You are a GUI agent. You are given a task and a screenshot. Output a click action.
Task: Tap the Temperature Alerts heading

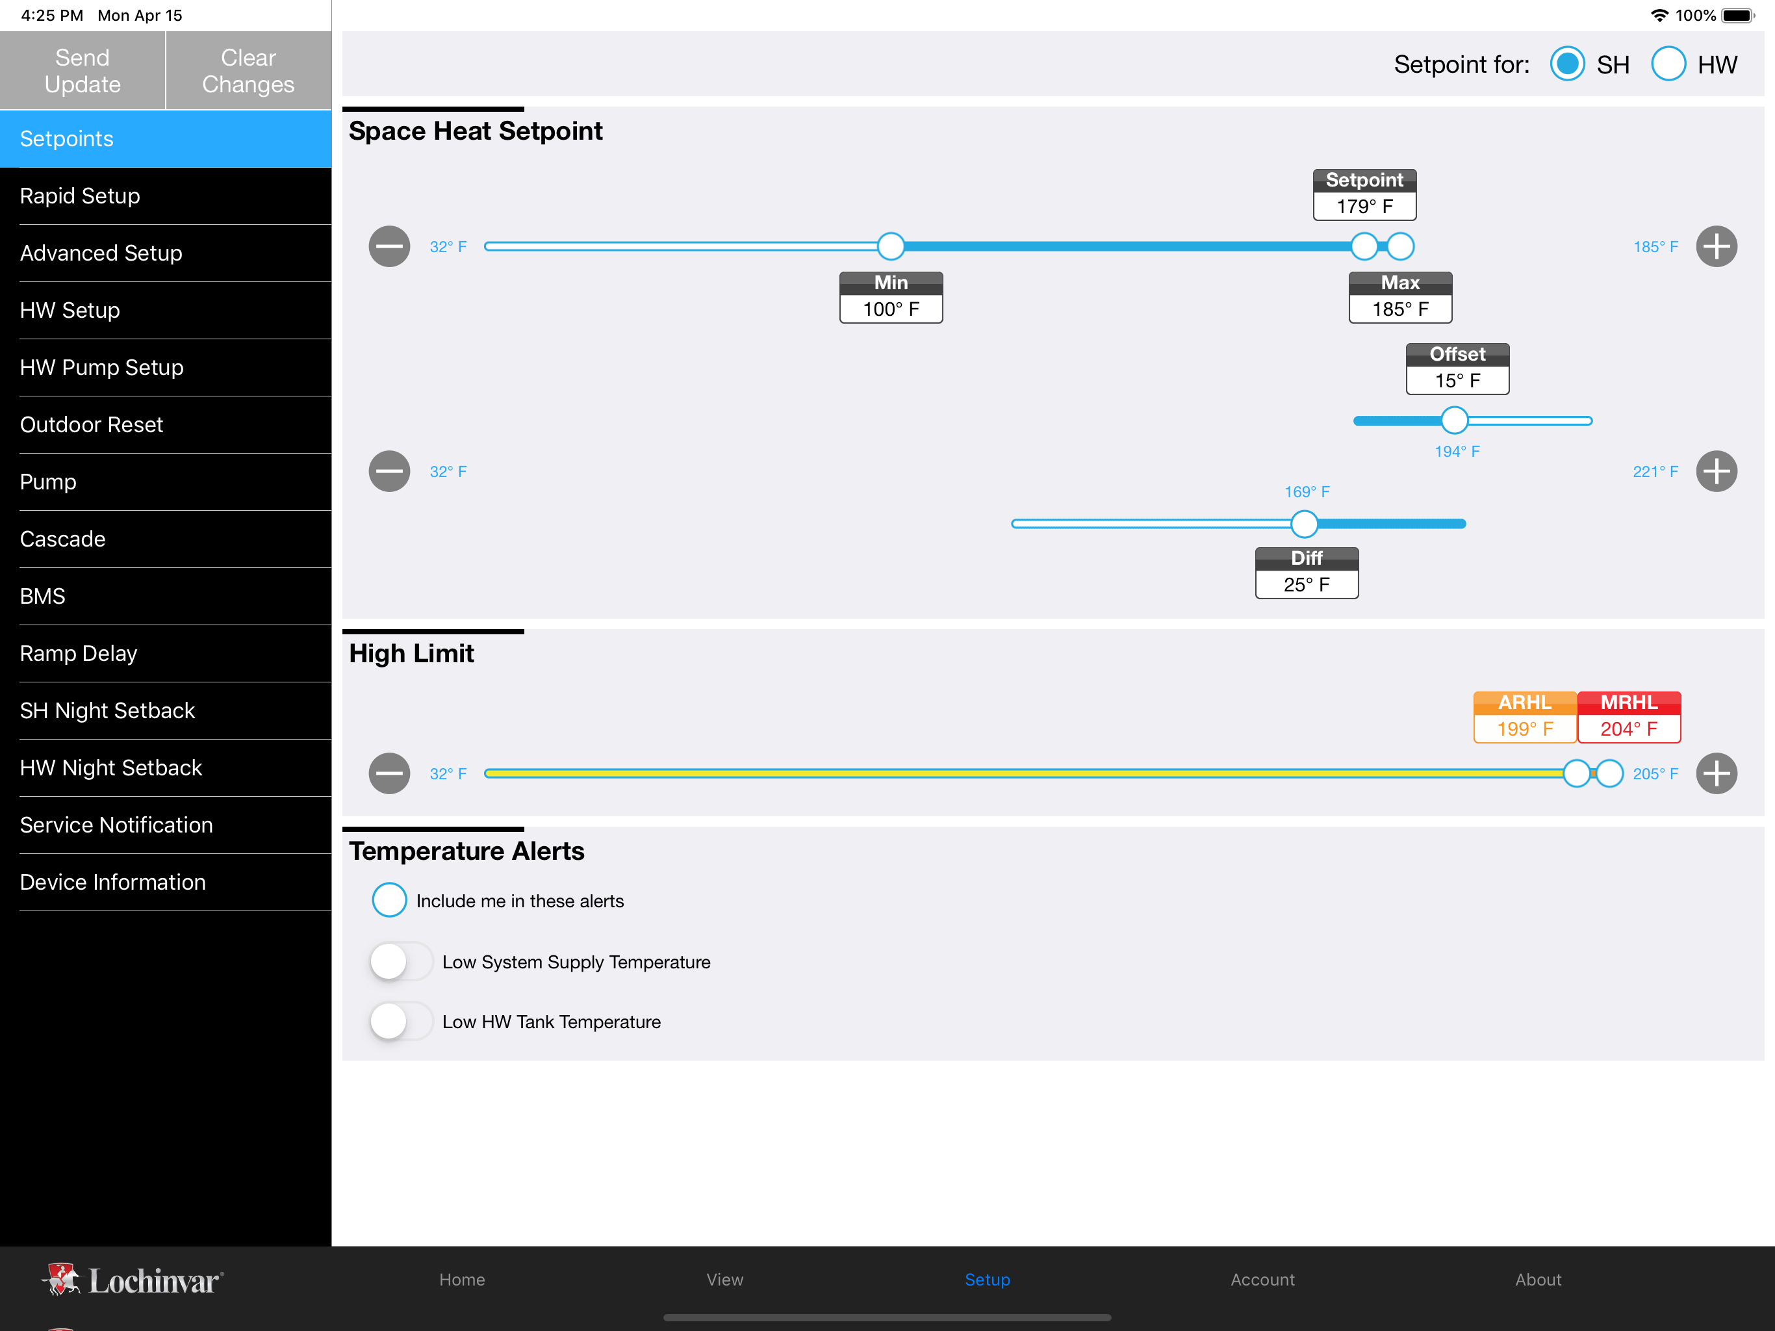pos(466,851)
